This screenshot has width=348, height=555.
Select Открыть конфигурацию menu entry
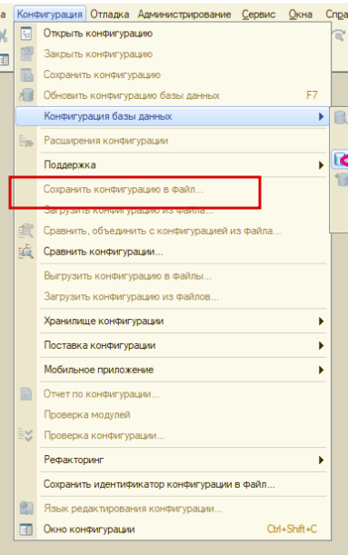click(173, 34)
